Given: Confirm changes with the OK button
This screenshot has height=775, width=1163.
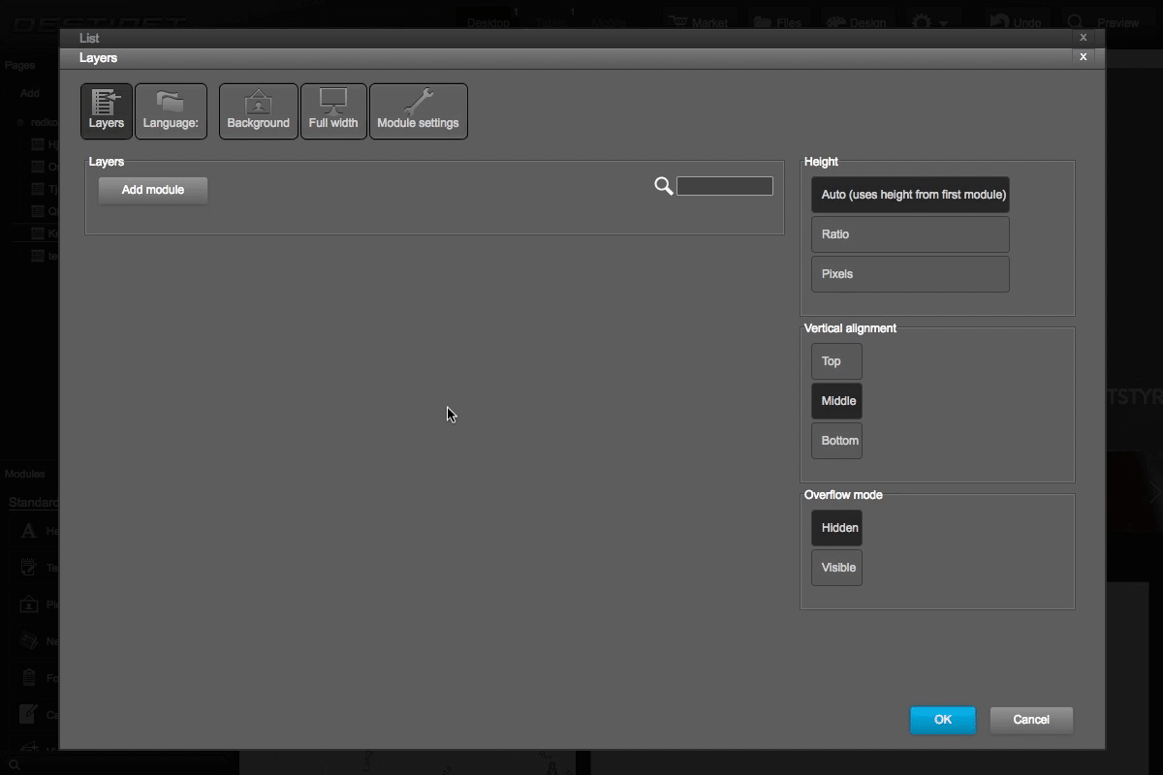Looking at the screenshot, I should click(941, 720).
